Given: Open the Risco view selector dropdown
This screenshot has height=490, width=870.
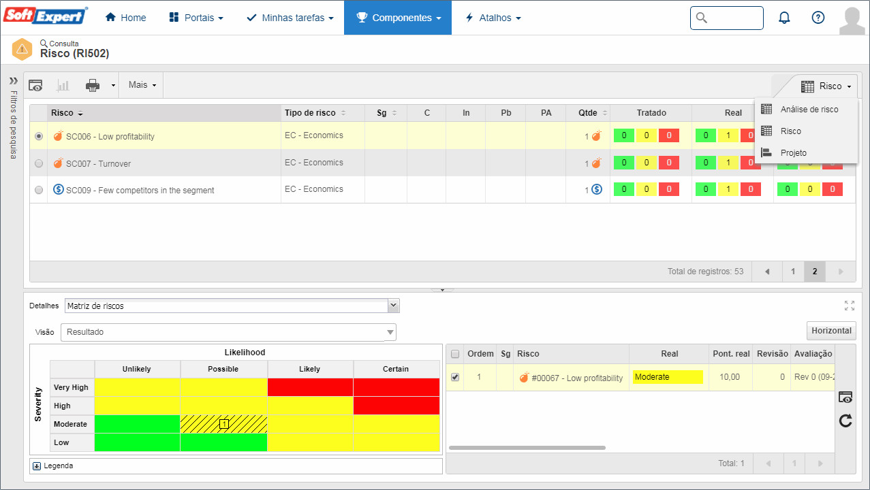Looking at the screenshot, I should pyautogui.click(x=826, y=86).
